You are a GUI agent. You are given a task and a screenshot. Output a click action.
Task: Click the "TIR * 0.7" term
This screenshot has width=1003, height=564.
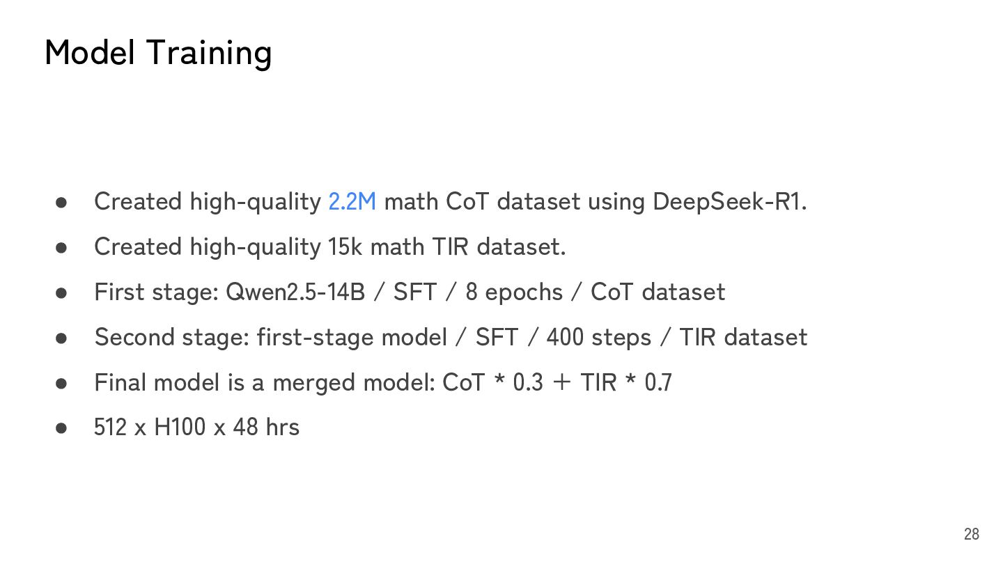click(626, 382)
